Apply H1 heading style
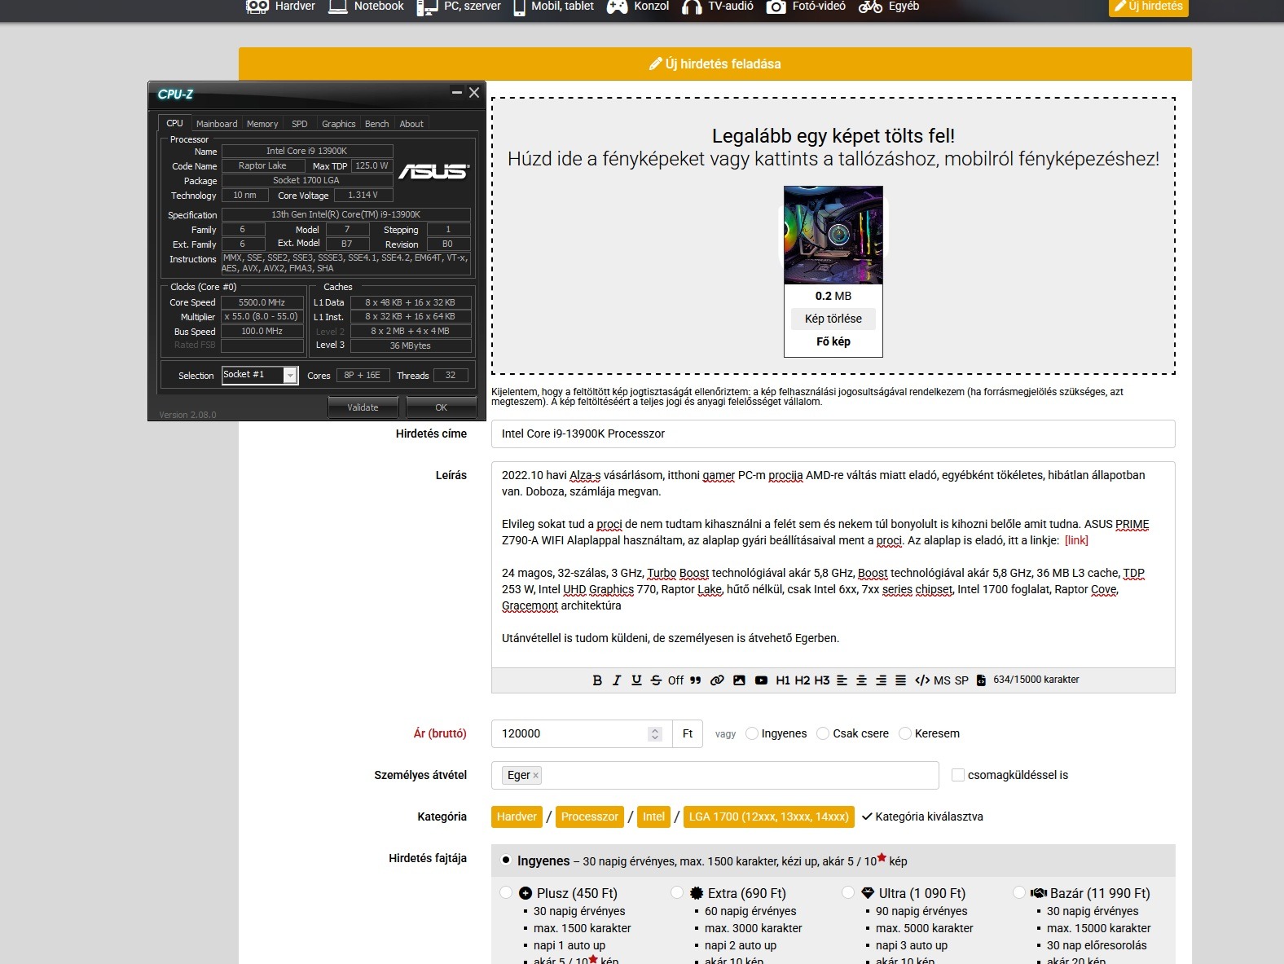This screenshot has width=1284, height=964. pos(783,680)
